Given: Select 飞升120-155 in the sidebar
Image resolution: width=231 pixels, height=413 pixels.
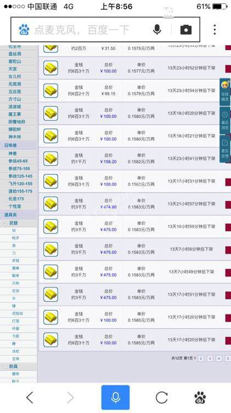Looking at the screenshot, I should pos(20,183).
